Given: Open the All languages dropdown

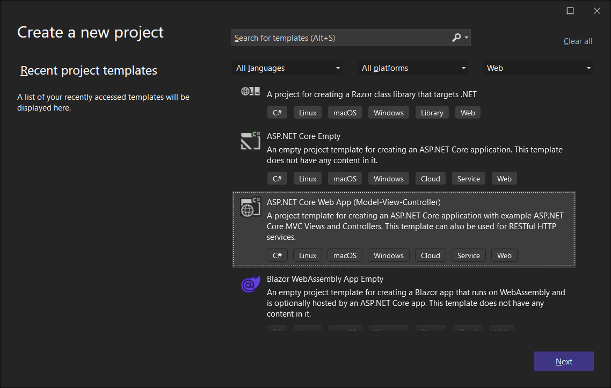Looking at the screenshot, I should click(287, 68).
